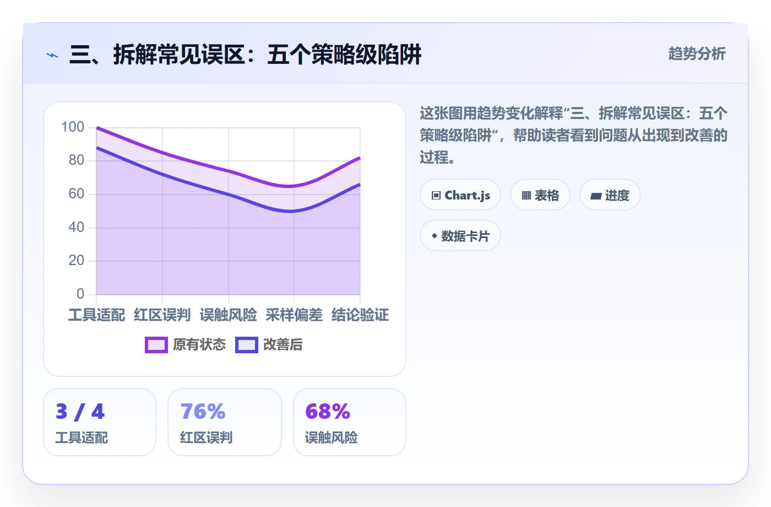Toggle the 原有状态 legend swatch
The image size is (771, 507).
click(156, 345)
